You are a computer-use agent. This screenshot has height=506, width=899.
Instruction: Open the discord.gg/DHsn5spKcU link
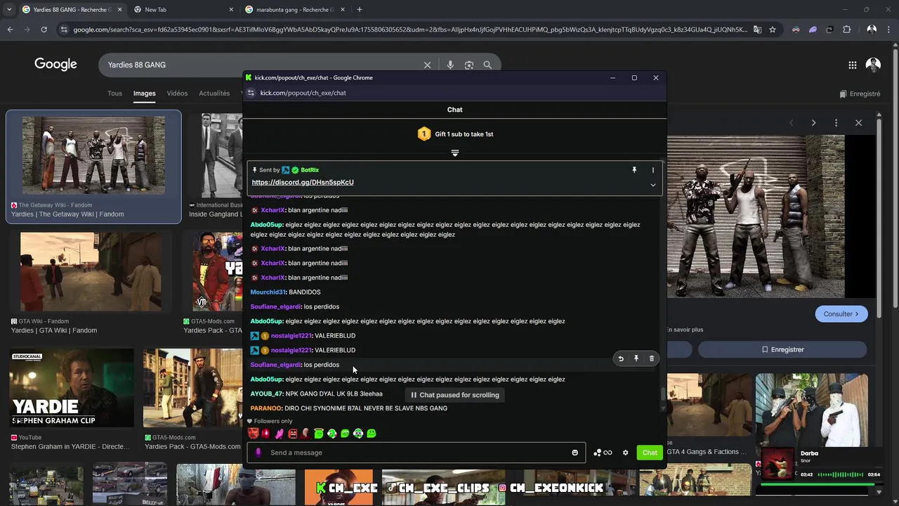[x=303, y=182]
